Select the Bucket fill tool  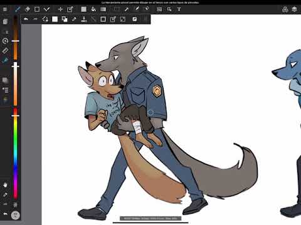coord(93,9)
